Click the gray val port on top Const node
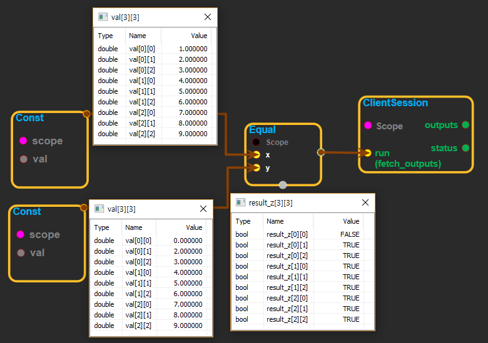 click(x=23, y=159)
